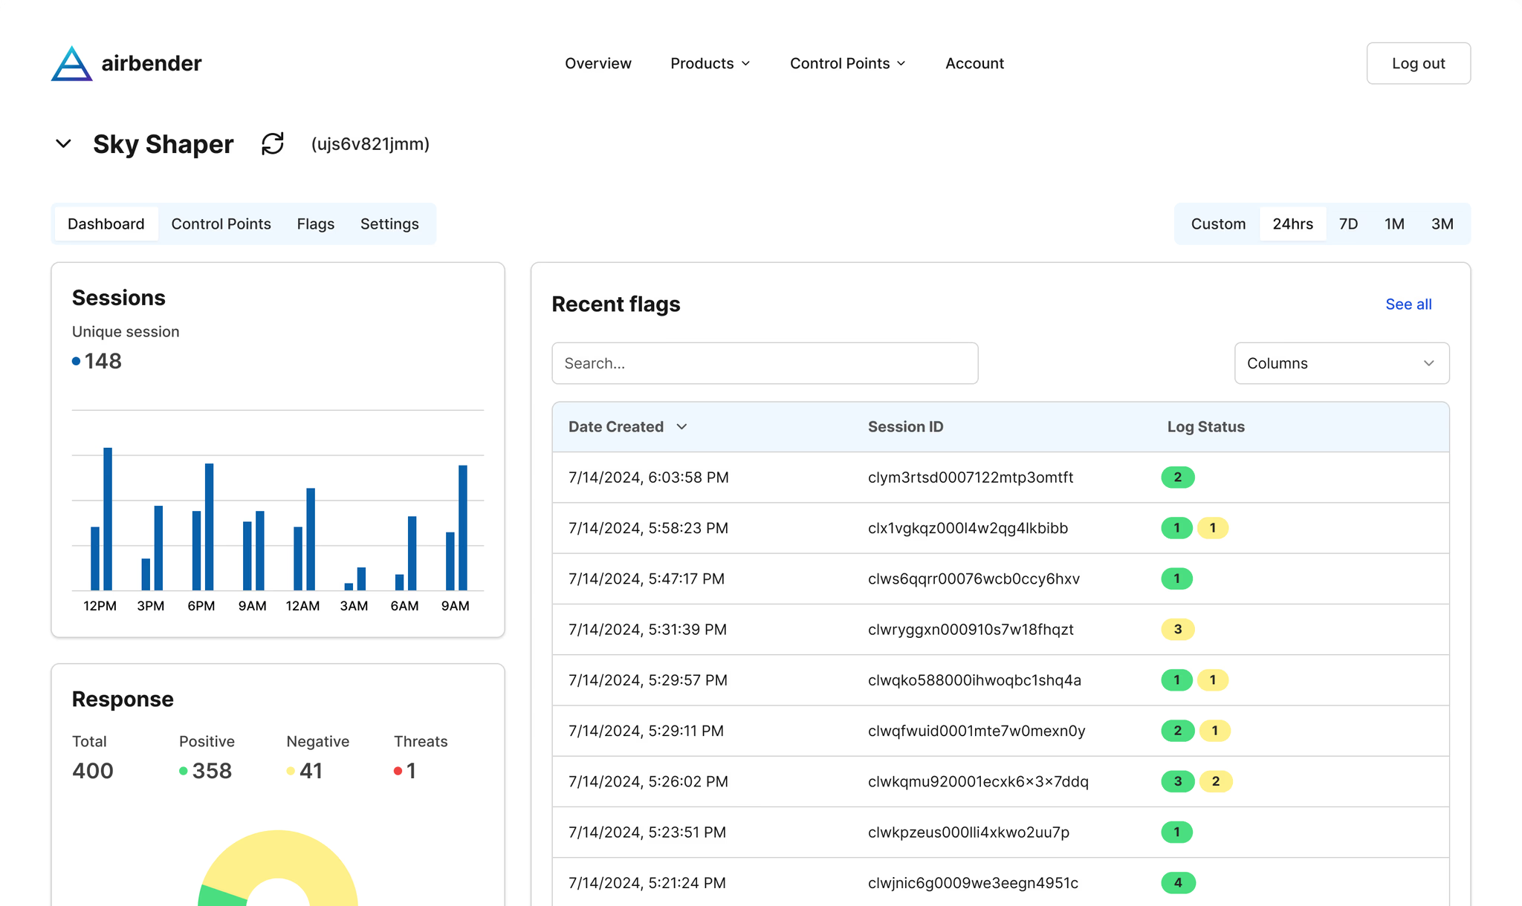Switch time range to 1M

pos(1394,224)
